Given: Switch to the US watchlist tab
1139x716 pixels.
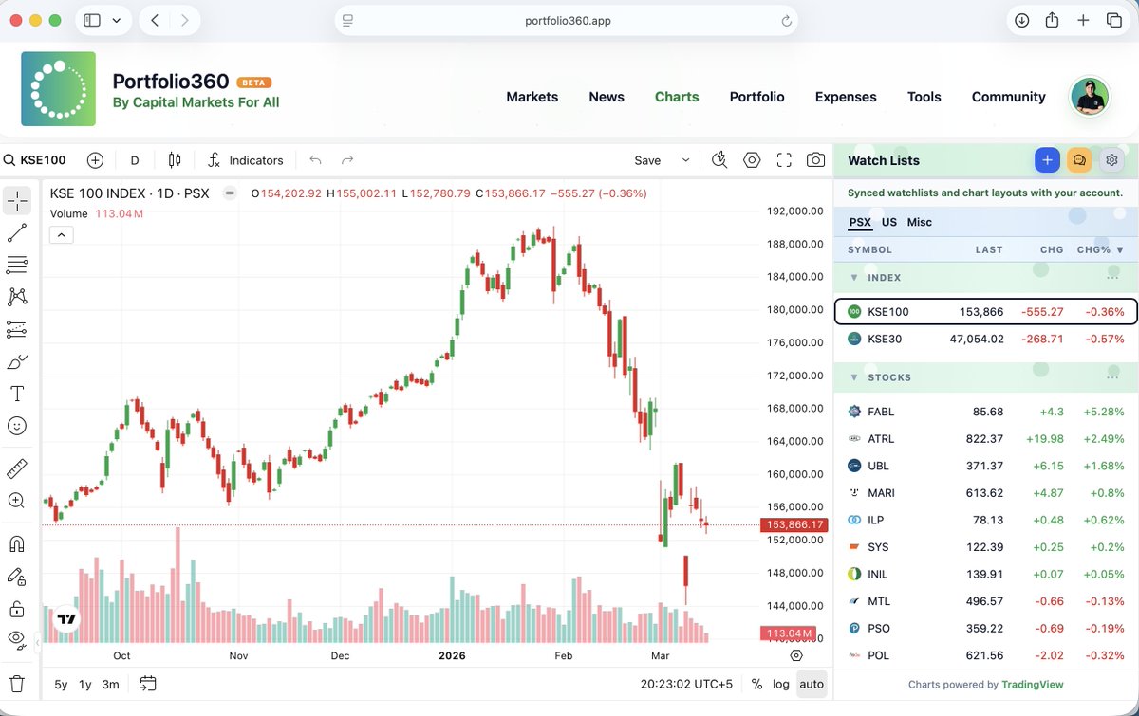Looking at the screenshot, I should click(889, 222).
